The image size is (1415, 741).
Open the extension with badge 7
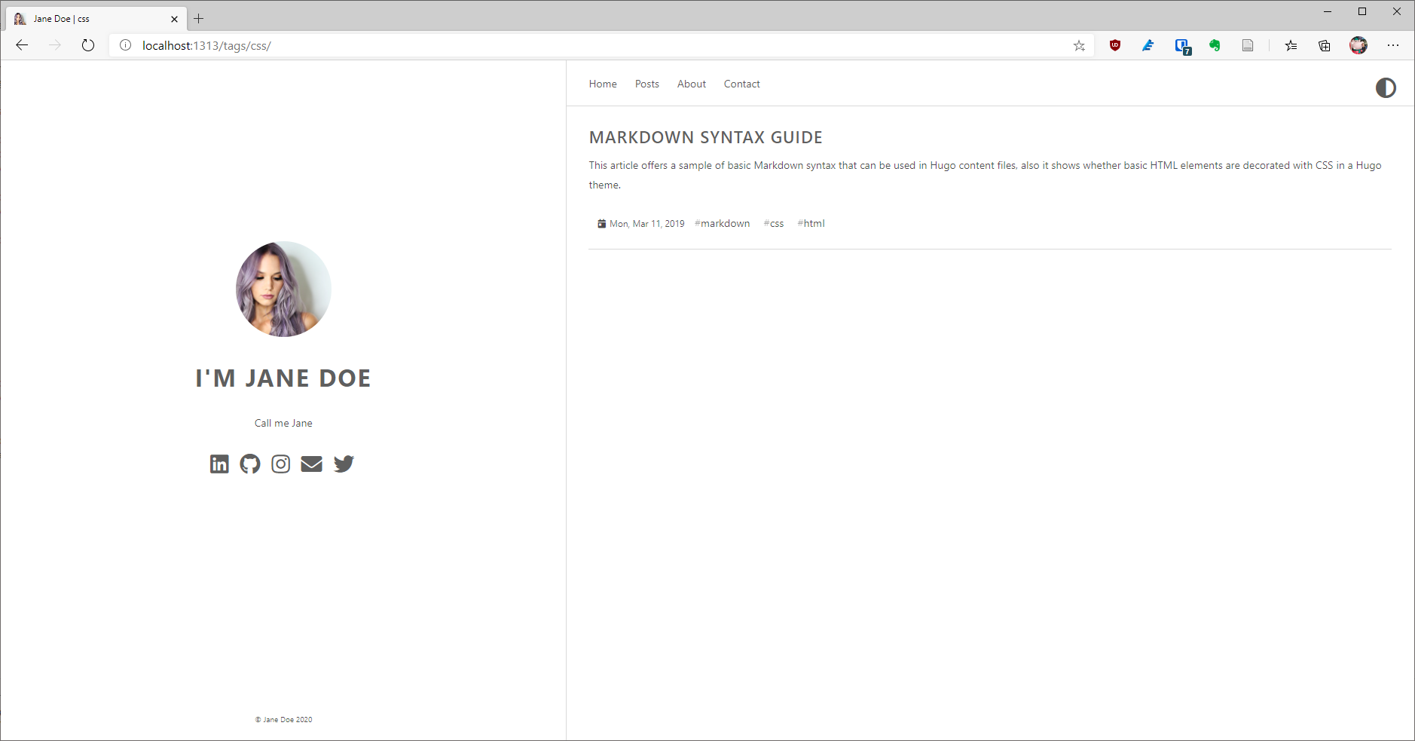point(1182,47)
